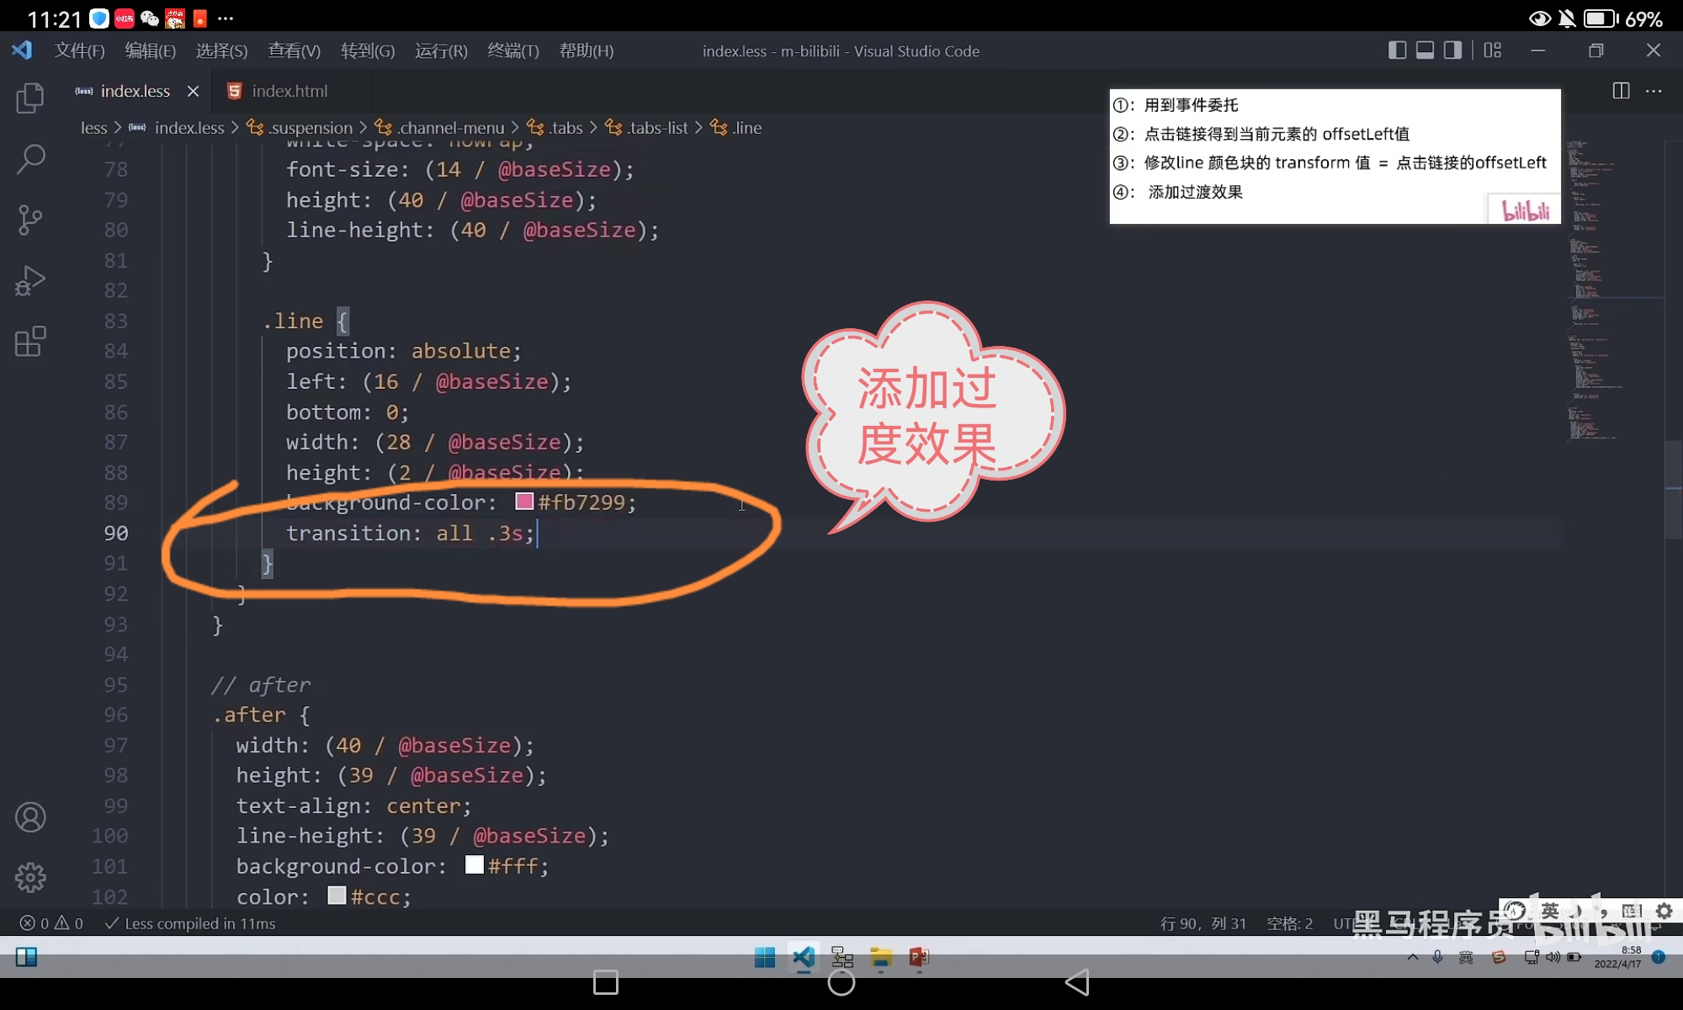Open editor more actions ellipsis menu
The width and height of the screenshot is (1683, 1010).
click(1653, 91)
